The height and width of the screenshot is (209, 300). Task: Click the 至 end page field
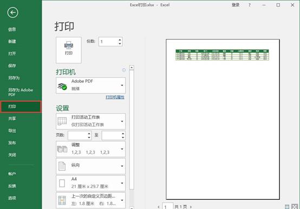[112, 135]
